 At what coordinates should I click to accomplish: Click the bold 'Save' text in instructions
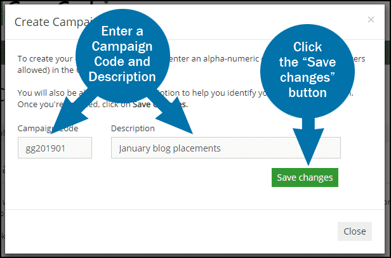coord(141,104)
